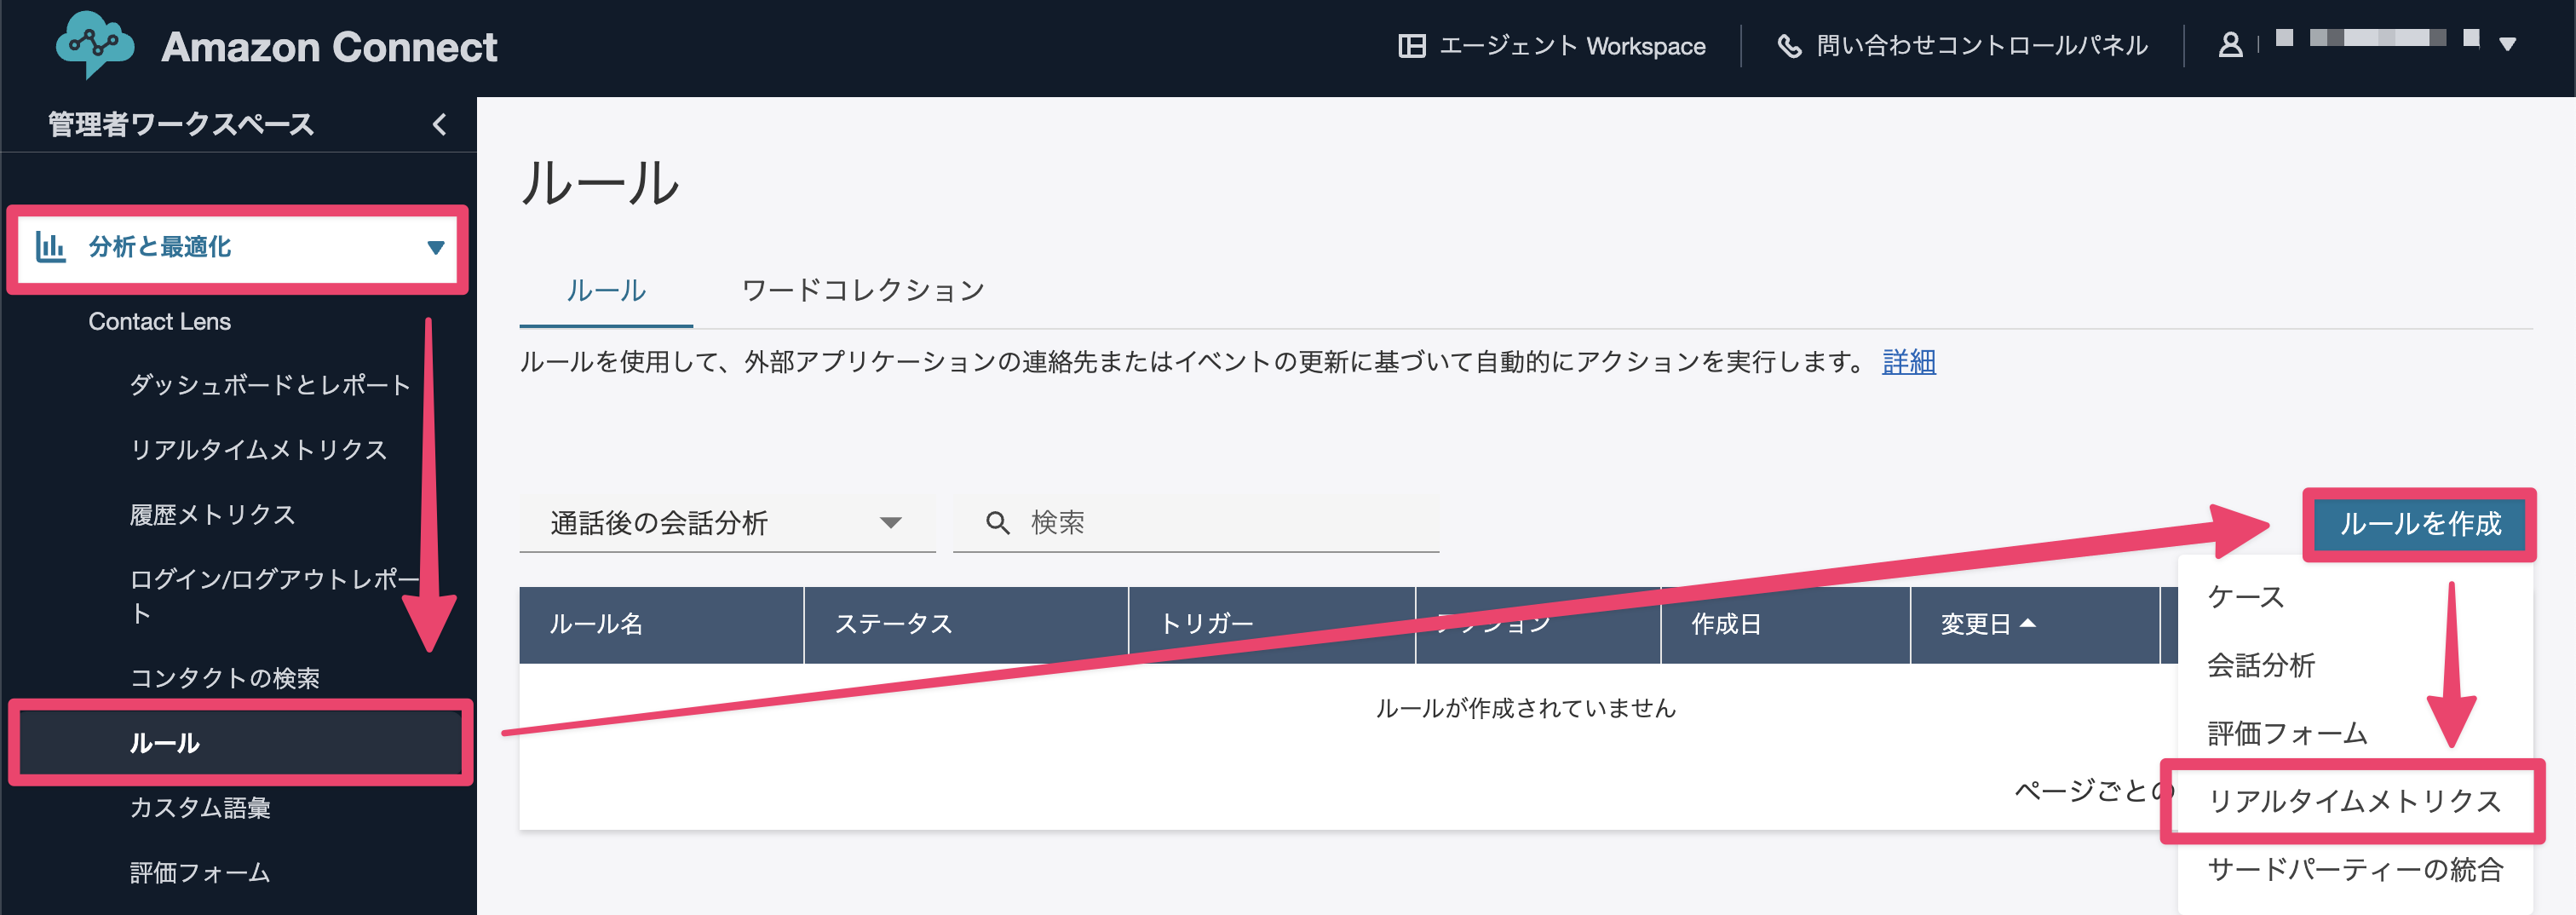Switch to the ルール tab

pos(606,291)
